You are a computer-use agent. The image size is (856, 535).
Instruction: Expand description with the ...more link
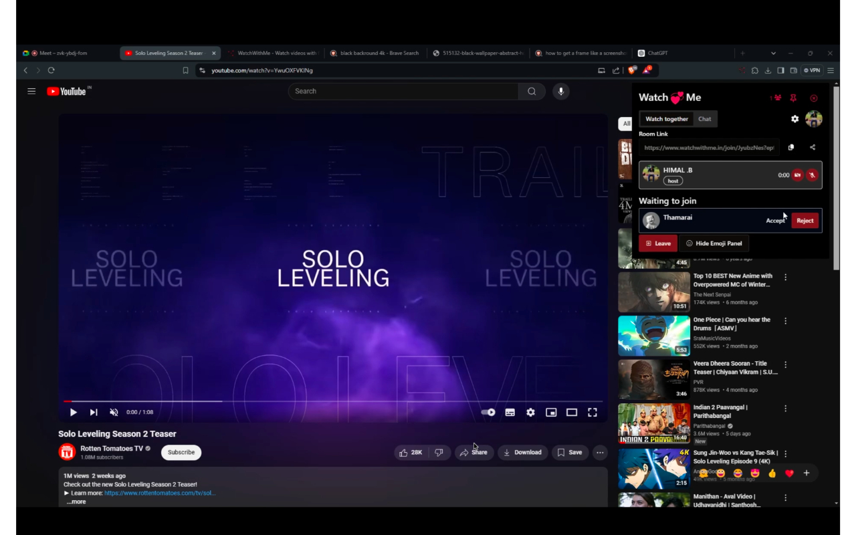tap(76, 502)
